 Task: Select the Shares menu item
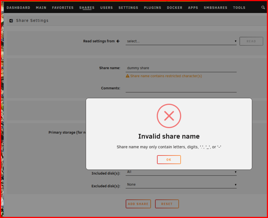click(87, 8)
